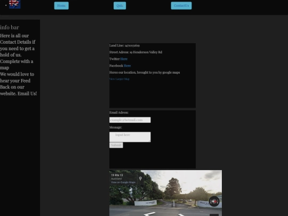Open View on Google Maps link

[x=123, y=182]
